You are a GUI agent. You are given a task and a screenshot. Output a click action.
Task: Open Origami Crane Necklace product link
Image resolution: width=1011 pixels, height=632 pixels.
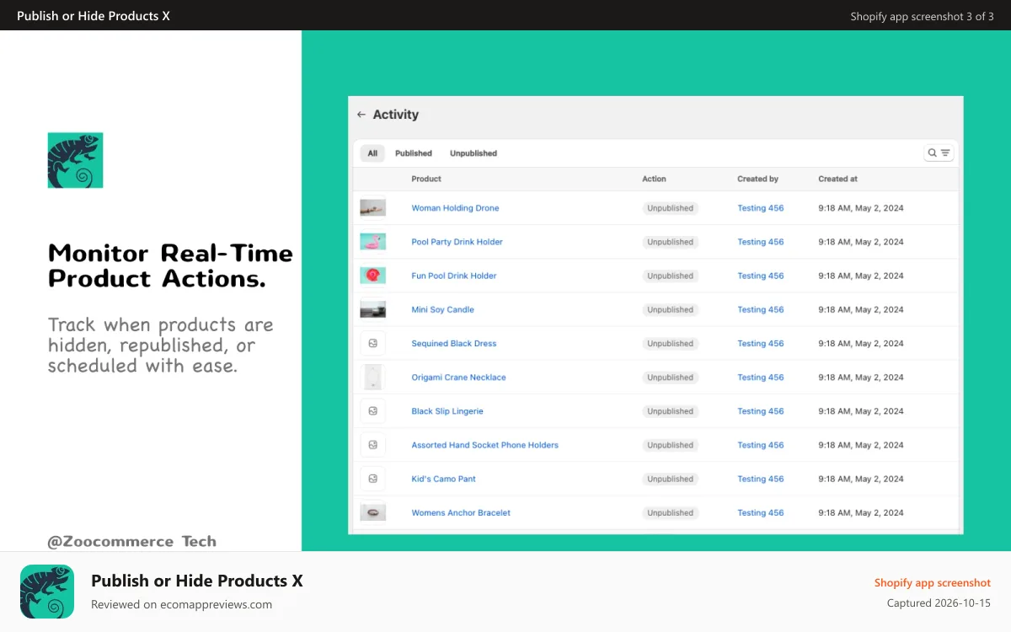[x=458, y=378]
